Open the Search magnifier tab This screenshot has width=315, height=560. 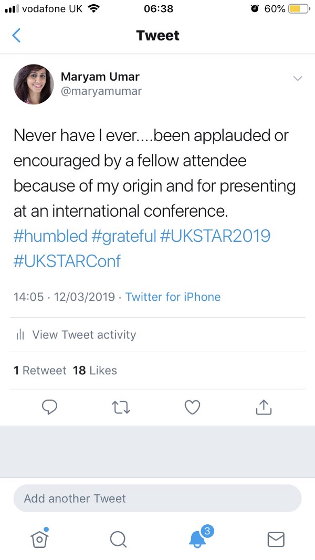point(118,538)
